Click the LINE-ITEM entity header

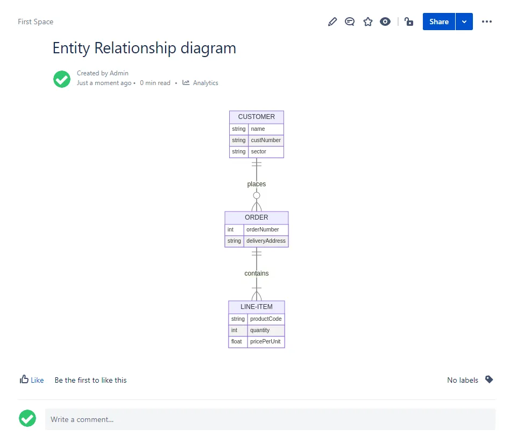257,307
